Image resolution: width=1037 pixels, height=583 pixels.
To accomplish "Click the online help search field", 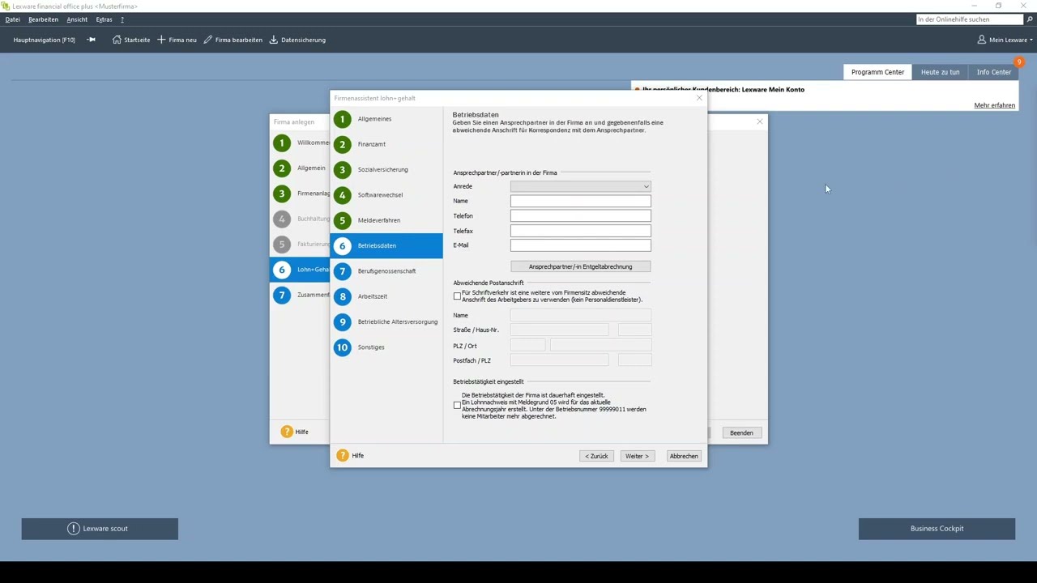I will (x=969, y=19).
